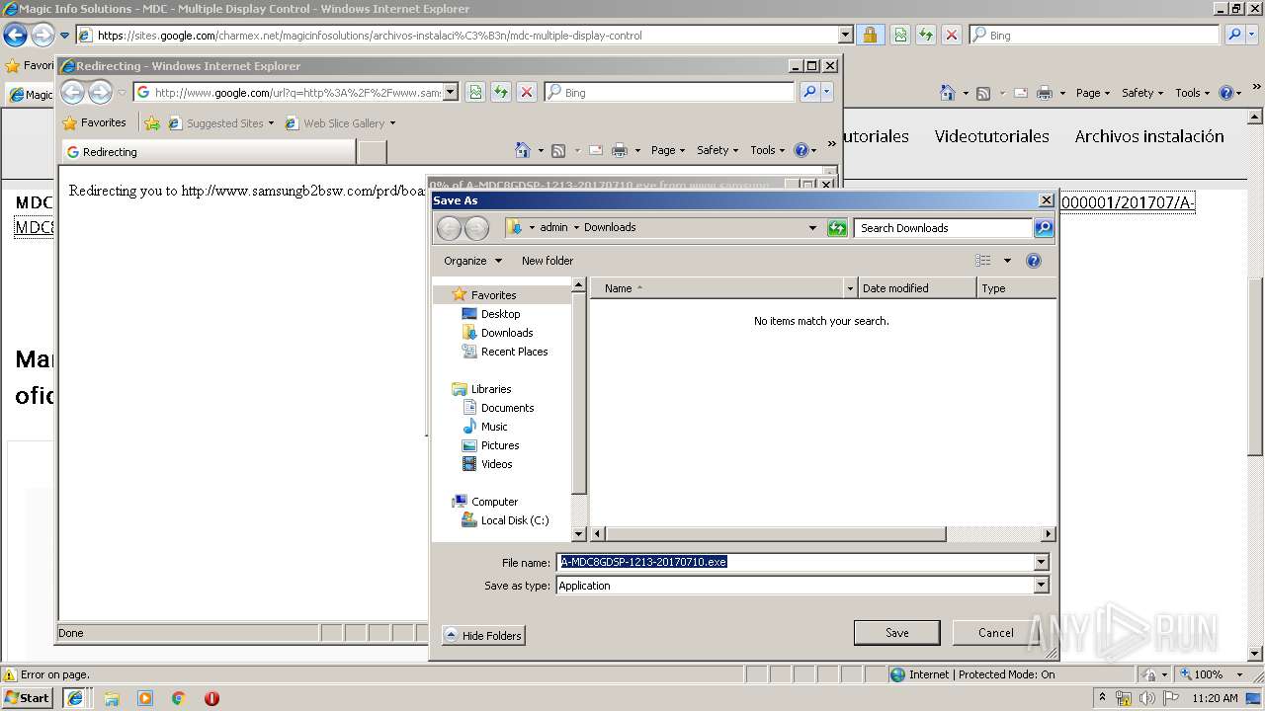Click Hide Folders button
Viewport: 1265px width, 711px height.
(x=483, y=636)
